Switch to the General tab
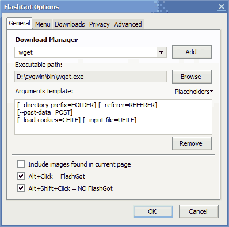 (x=20, y=23)
